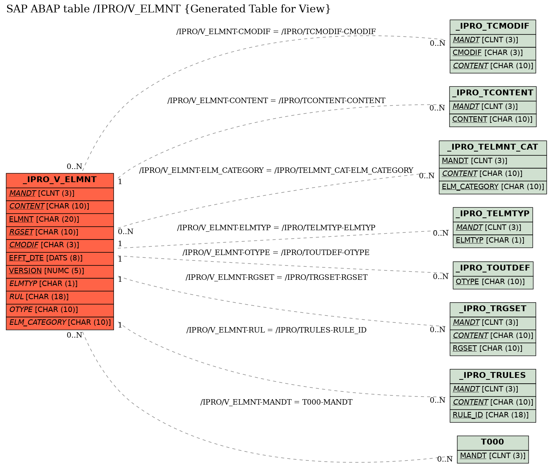Click the CMODIF [CHAR (3)] row in _IPRO_V_ELMNT
The height and width of the screenshot is (467, 553).
[x=60, y=245]
